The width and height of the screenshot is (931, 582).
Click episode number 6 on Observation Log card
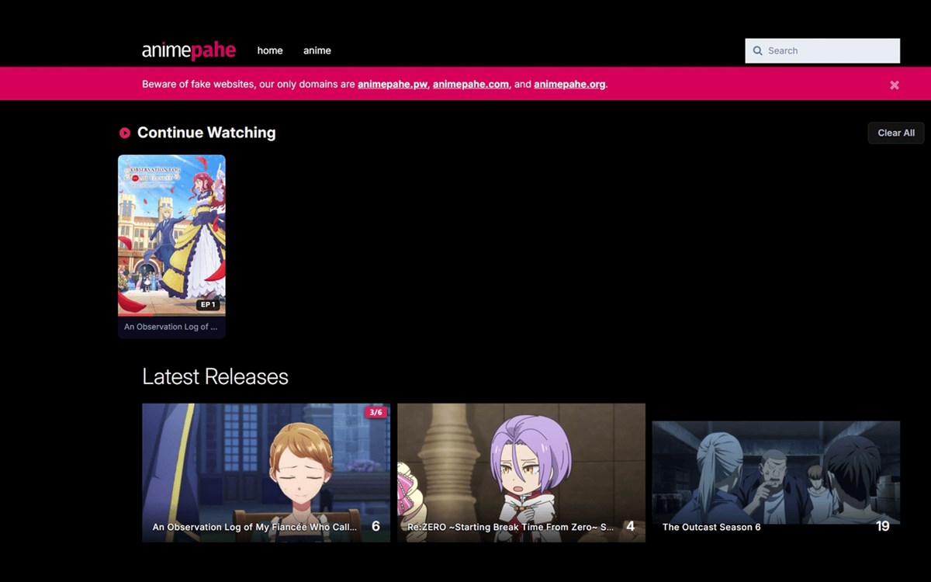click(376, 526)
